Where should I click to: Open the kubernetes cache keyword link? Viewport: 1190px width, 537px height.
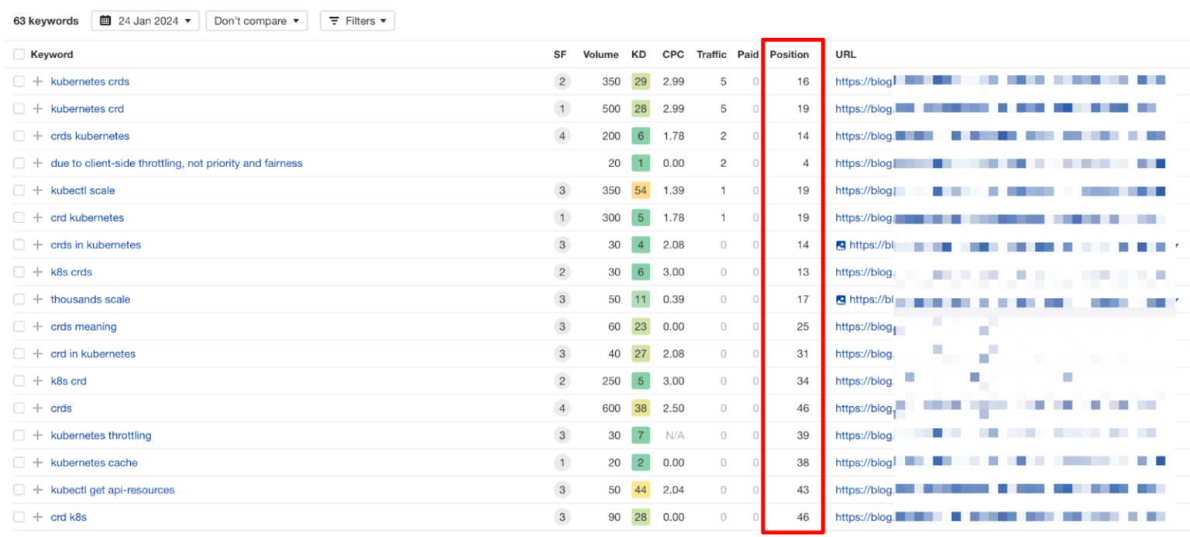(x=95, y=463)
